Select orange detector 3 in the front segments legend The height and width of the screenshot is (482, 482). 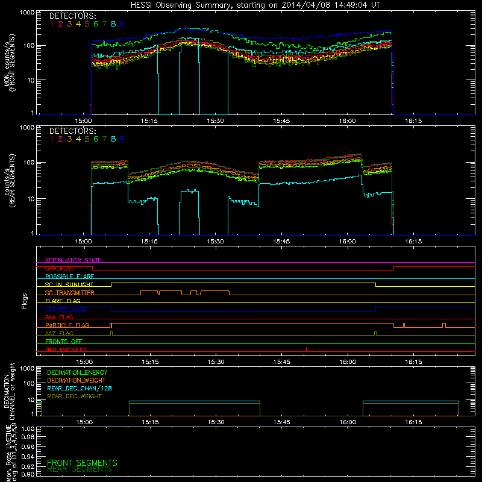(69, 24)
